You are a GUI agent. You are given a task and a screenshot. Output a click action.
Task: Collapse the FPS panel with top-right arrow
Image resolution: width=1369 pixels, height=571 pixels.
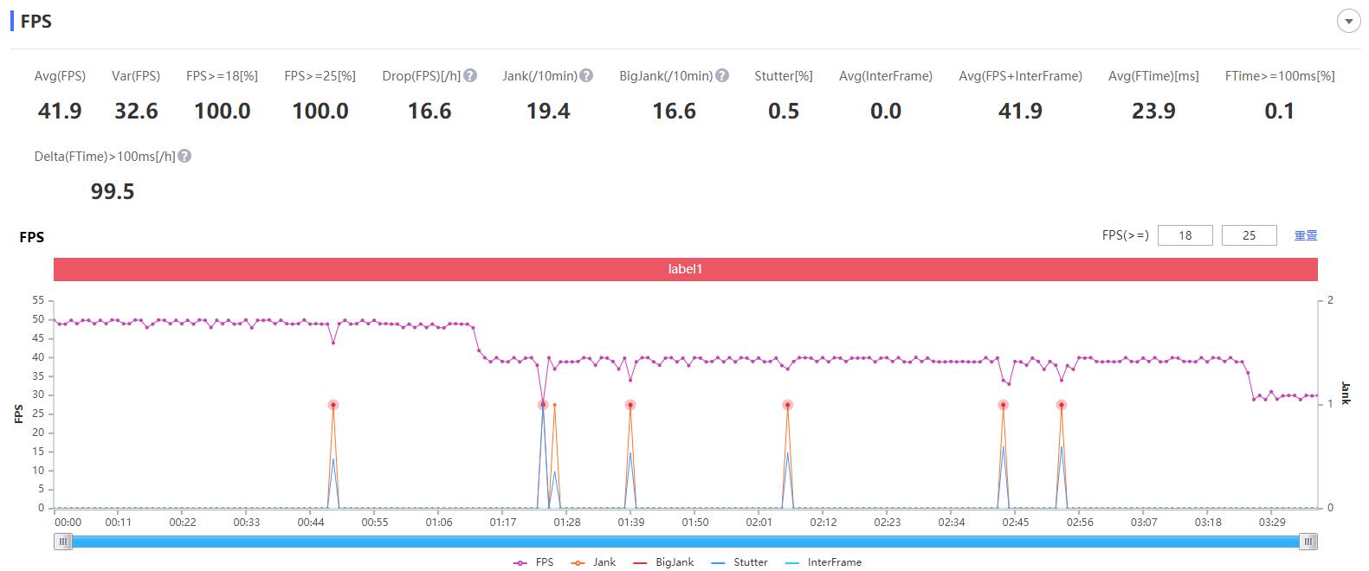pyautogui.click(x=1348, y=22)
